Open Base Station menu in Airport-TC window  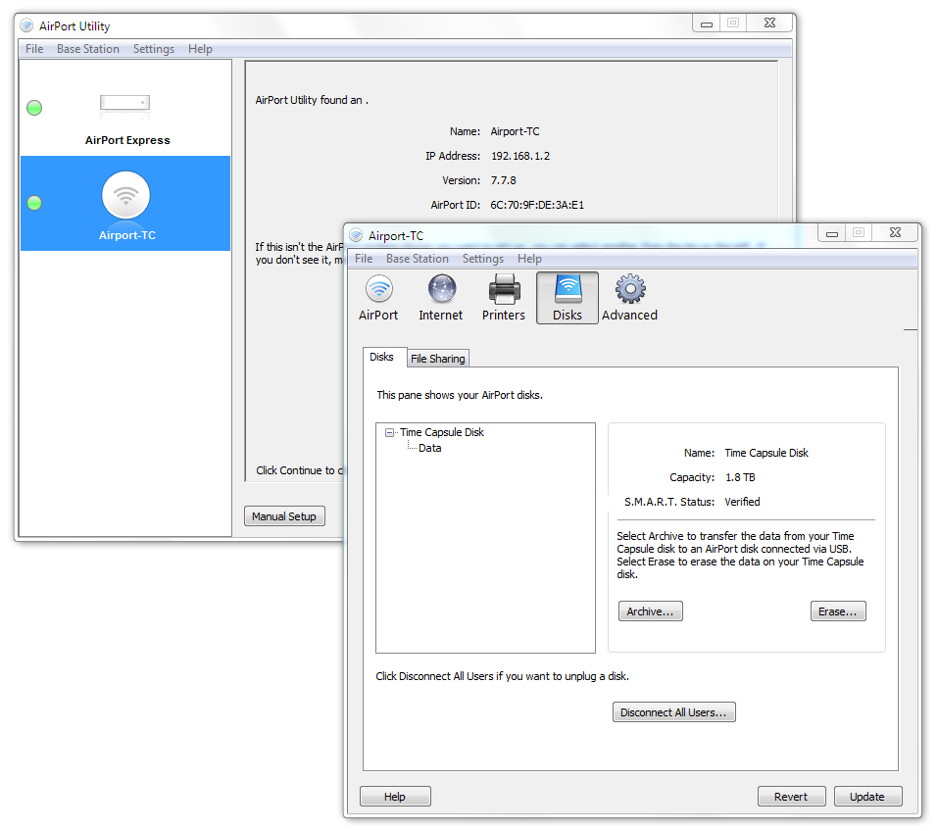coord(418,259)
